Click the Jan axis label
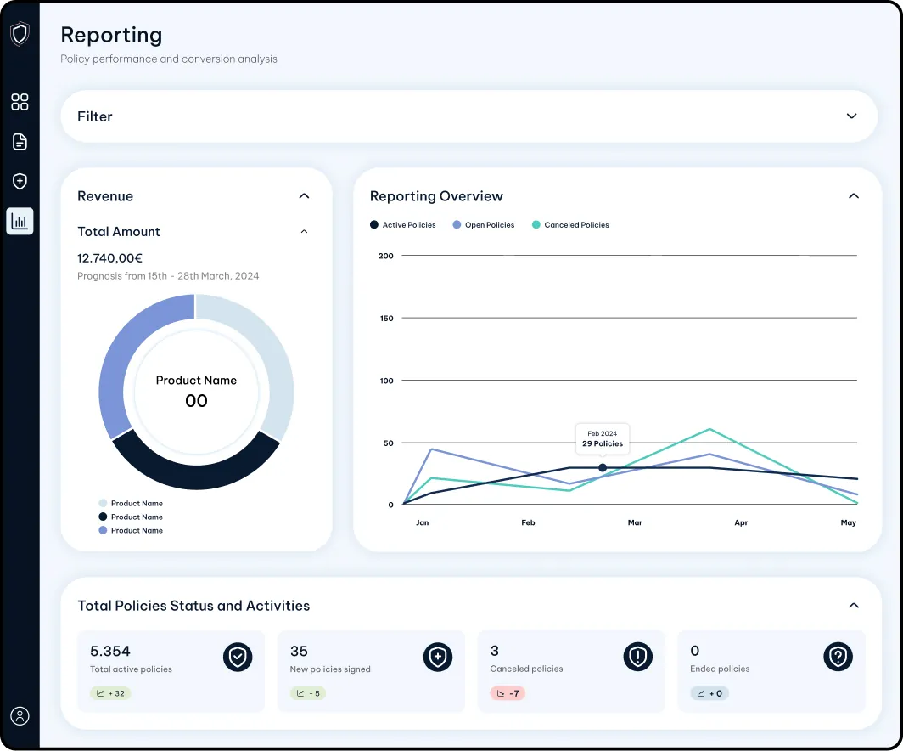 (x=422, y=522)
